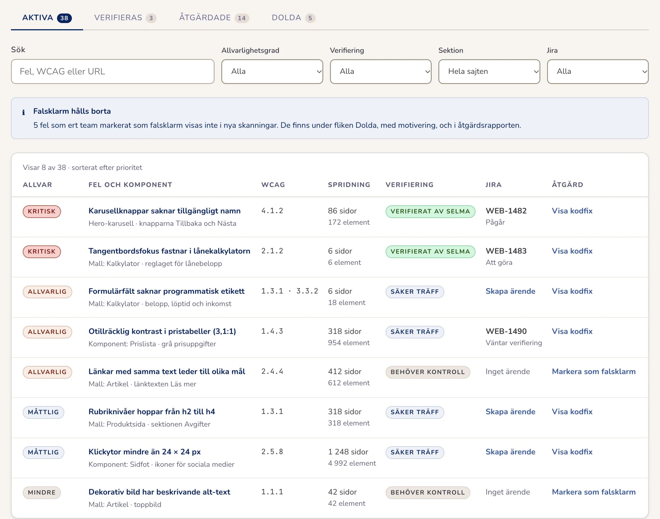Viewport: 660px width, 519px height.
Task: Click Visa kodfix for Rubriknivåer row
Action: (x=572, y=411)
